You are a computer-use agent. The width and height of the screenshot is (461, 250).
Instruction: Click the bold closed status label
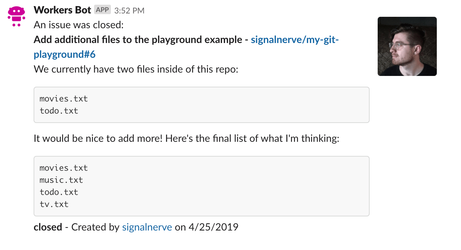(48, 227)
